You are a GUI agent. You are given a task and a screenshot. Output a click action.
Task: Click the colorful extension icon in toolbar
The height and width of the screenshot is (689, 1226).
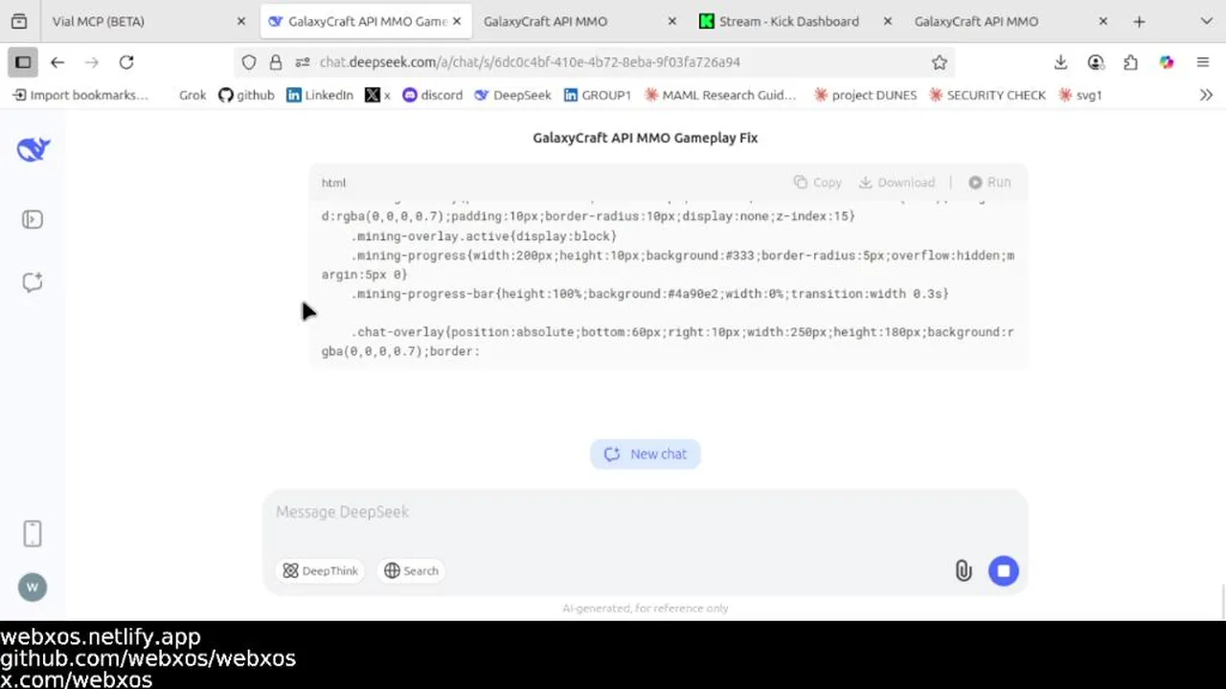pyautogui.click(x=1167, y=62)
